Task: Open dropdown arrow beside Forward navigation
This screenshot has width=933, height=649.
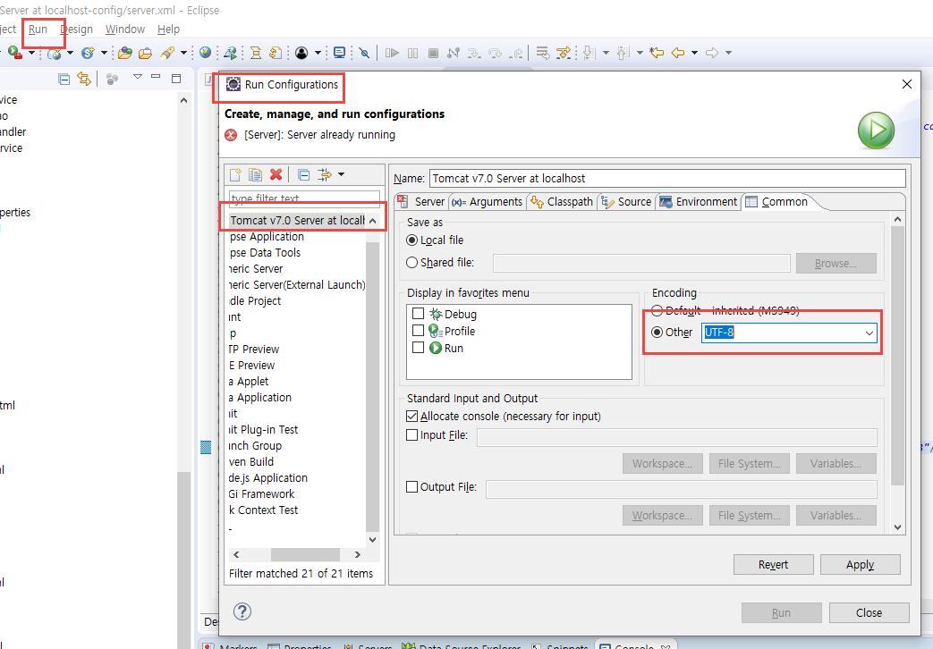Action: click(x=728, y=53)
